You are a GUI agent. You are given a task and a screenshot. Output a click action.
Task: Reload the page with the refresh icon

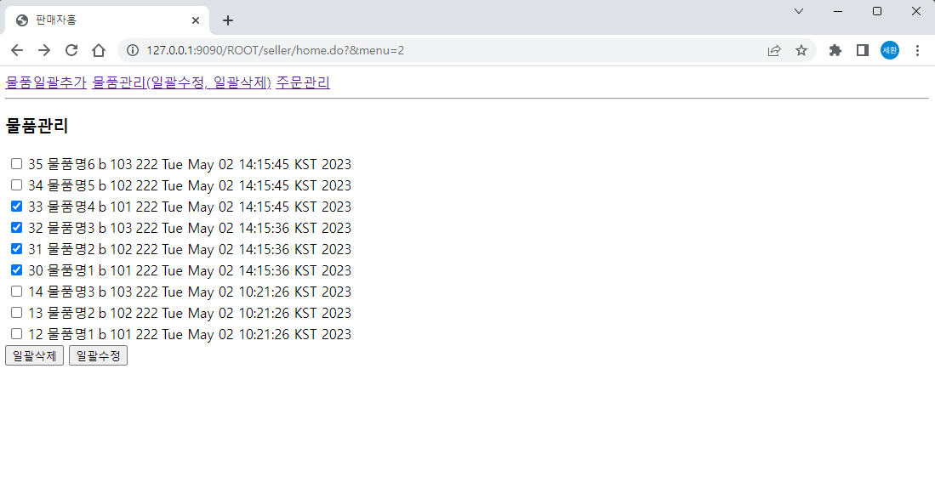pyautogui.click(x=71, y=51)
